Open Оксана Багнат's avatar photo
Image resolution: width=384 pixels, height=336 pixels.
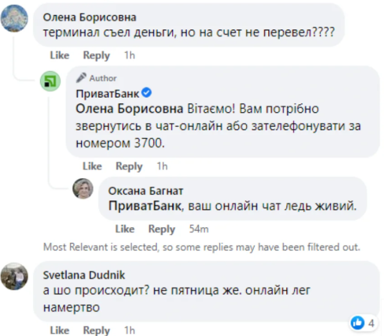[83, 188]
